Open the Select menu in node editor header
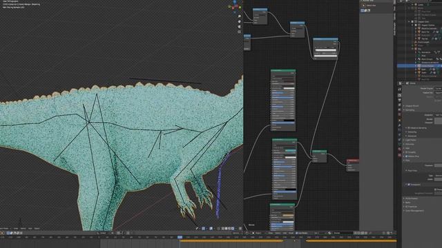The image size is (442, 248). [x=278, y=233]
